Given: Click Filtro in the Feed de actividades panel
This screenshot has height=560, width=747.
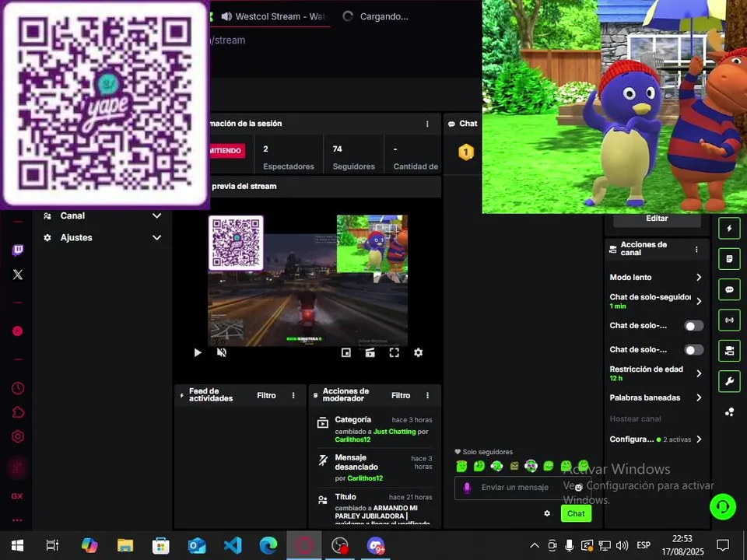Looking at the screenshot, I should pos(266,395).
